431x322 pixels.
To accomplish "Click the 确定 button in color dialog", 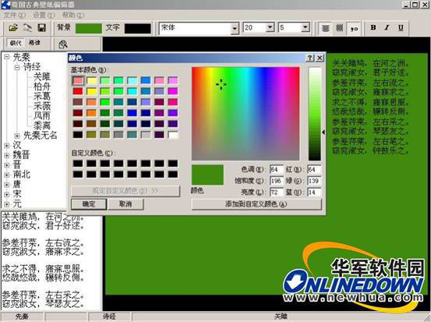I will (89, 204).
